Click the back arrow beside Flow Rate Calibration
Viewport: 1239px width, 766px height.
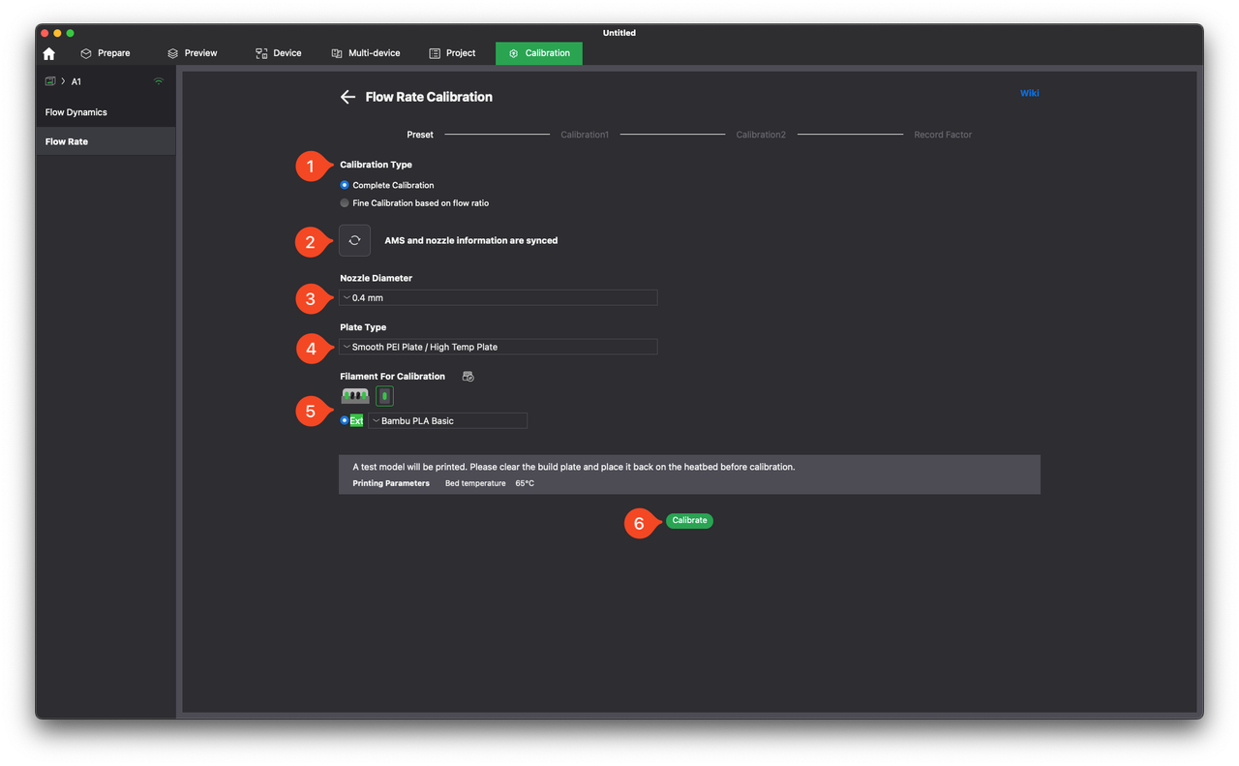[348, 97]
